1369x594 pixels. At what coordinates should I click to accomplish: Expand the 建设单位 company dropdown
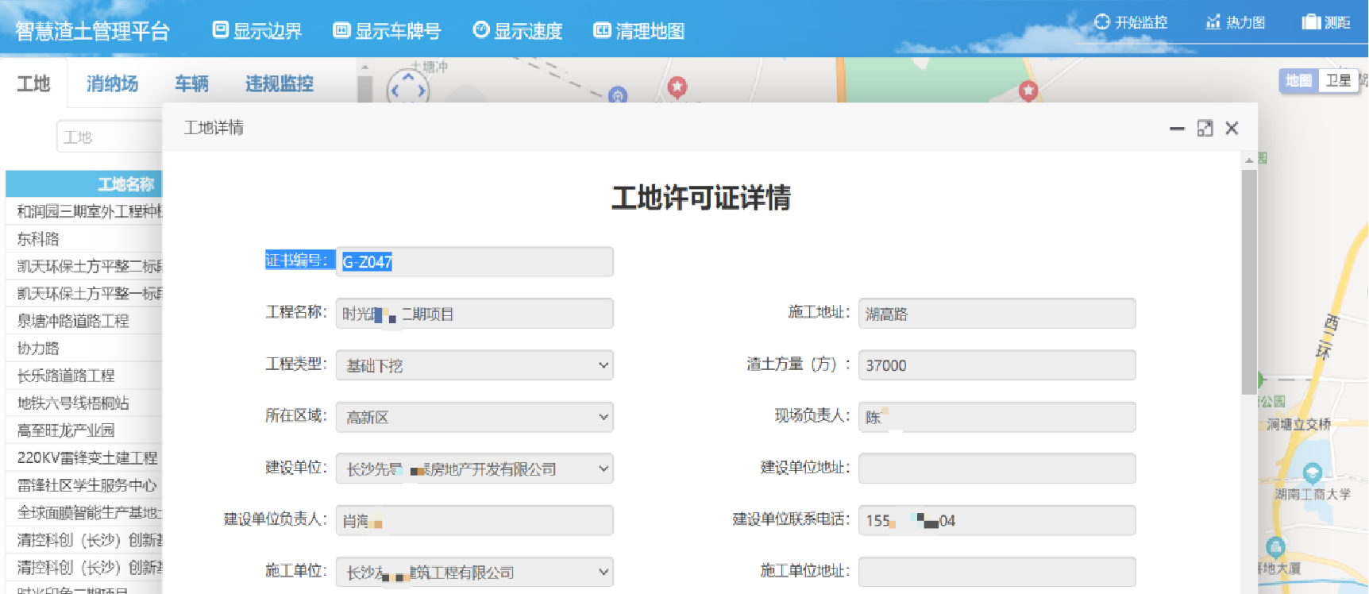[x=474, y=469]
